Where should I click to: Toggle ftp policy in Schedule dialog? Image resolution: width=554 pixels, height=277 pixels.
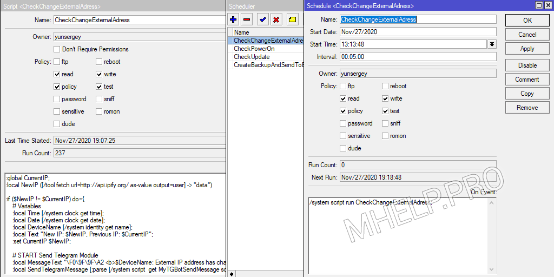pos(342,86)
